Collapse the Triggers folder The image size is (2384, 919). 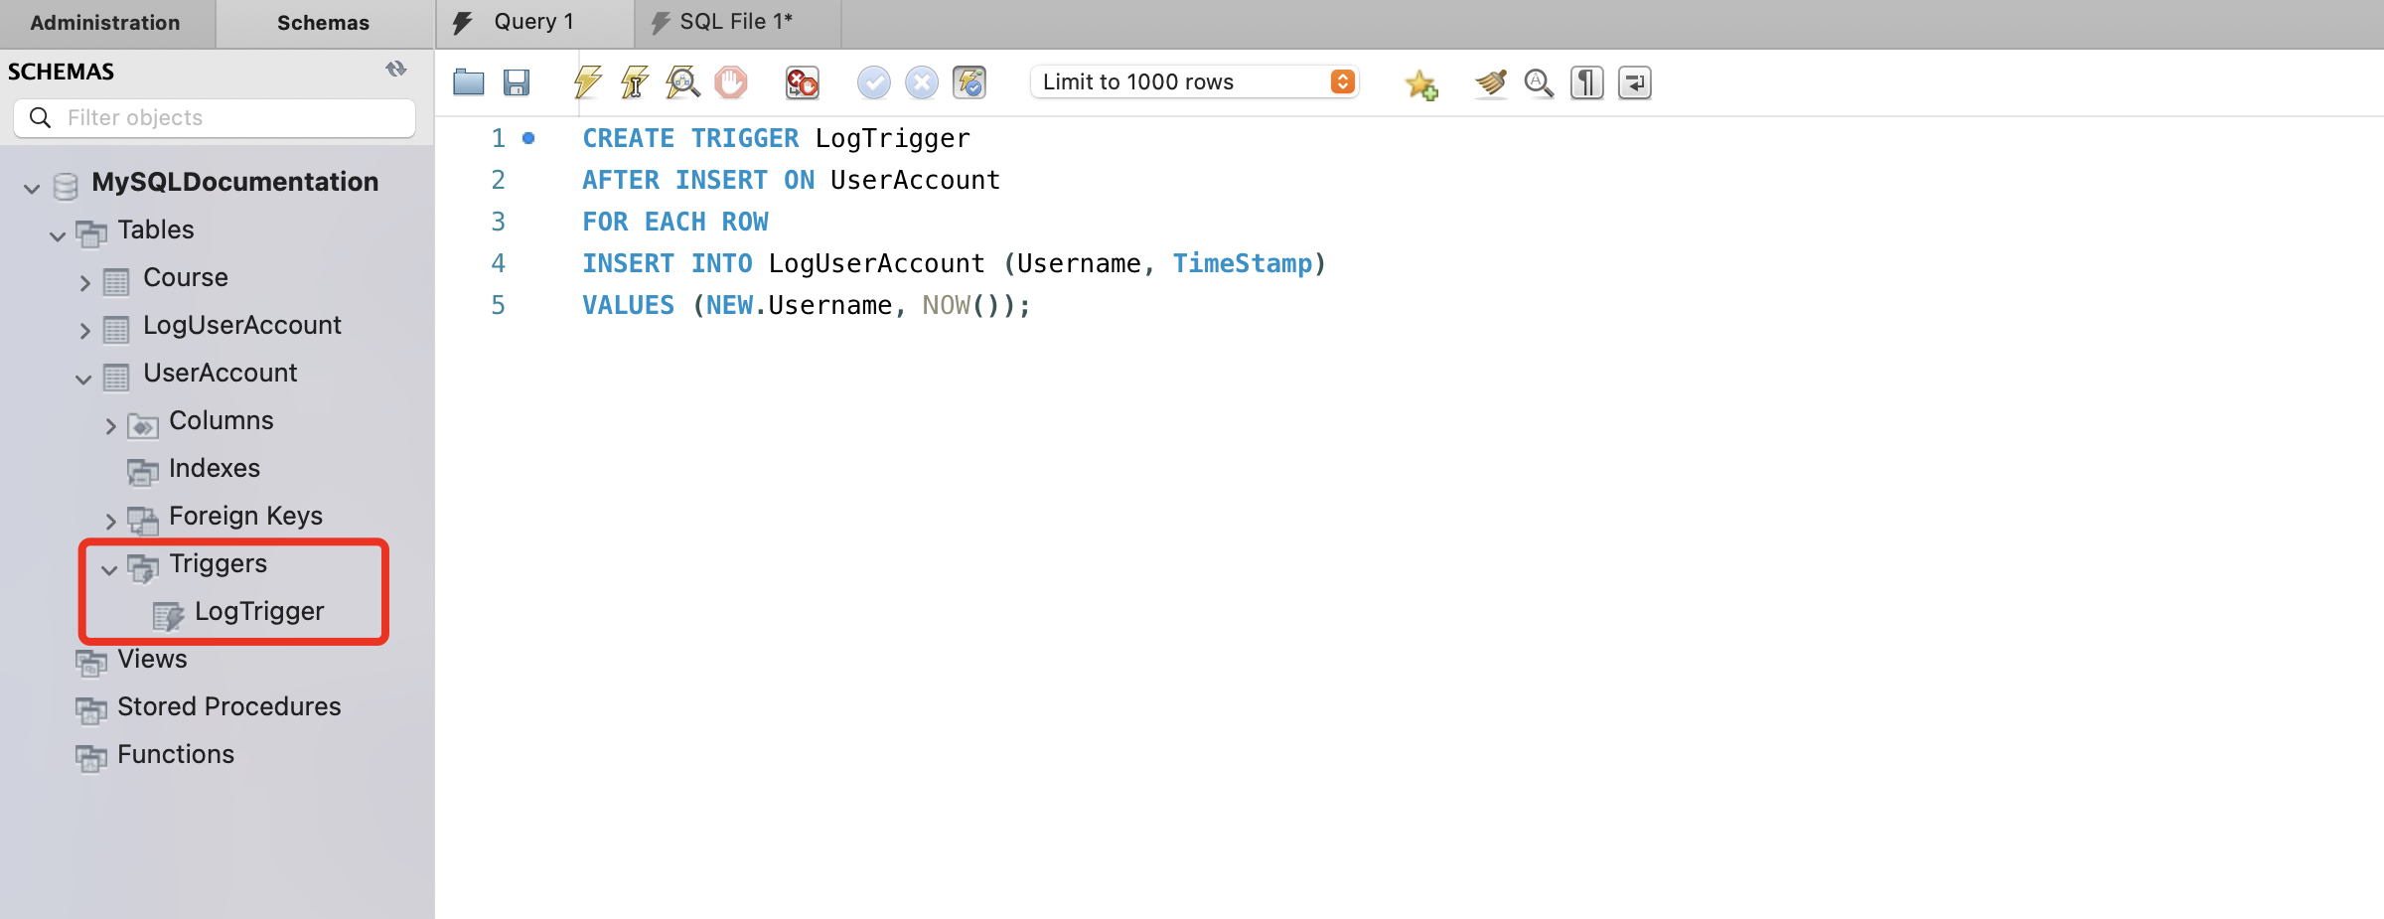click(x=109, y=569)
